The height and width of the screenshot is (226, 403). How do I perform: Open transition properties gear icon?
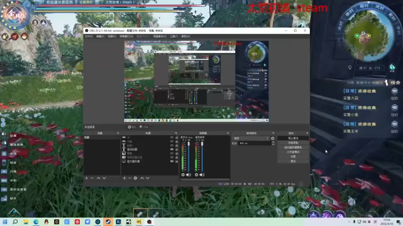tap(273, 139)
